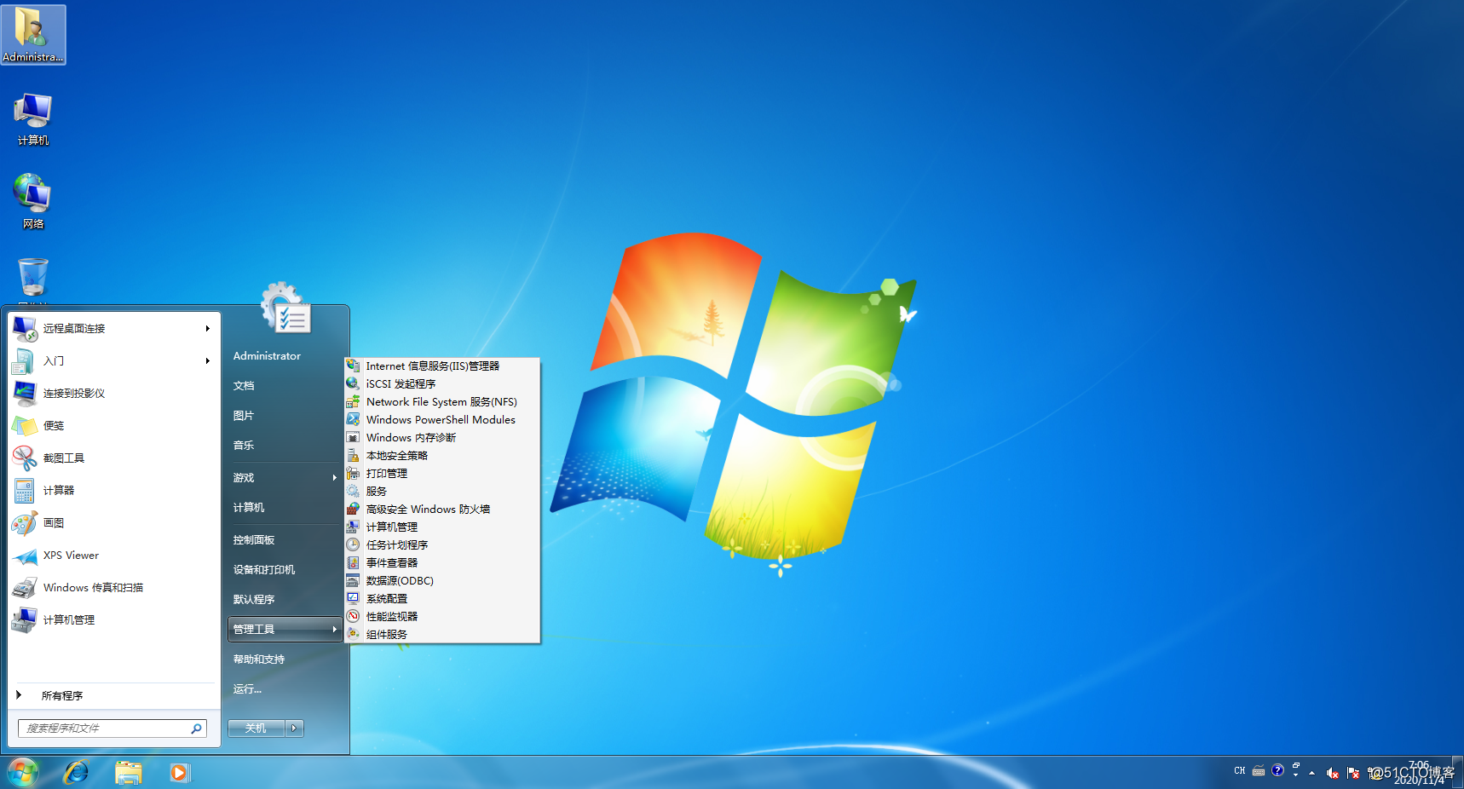The image size is (1464, 789).
Task: Open Control Panel (控制面板)
Action: 285,539
